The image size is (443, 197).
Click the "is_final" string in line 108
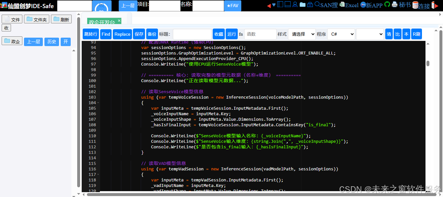coord(318,125)
